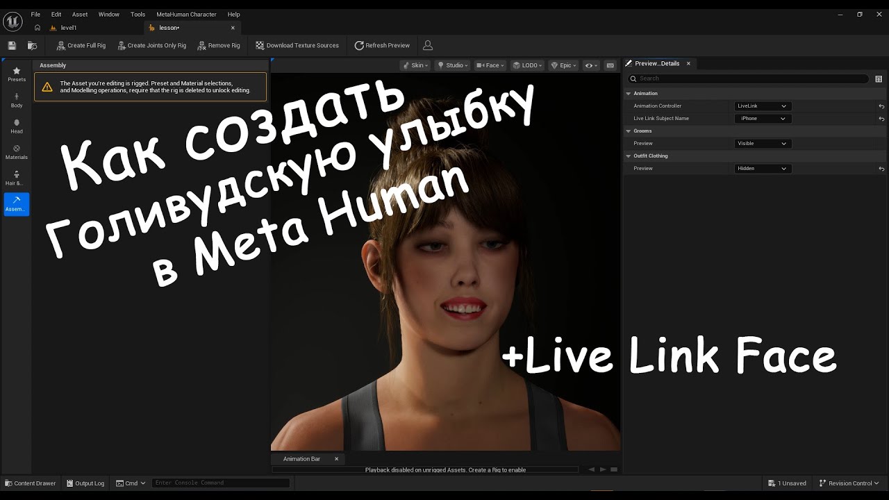The height and width of the screenshot is (500, 889).
Task: Open Live Link Subject Name iPhone dropdown
Action: [x=763, y=119]
